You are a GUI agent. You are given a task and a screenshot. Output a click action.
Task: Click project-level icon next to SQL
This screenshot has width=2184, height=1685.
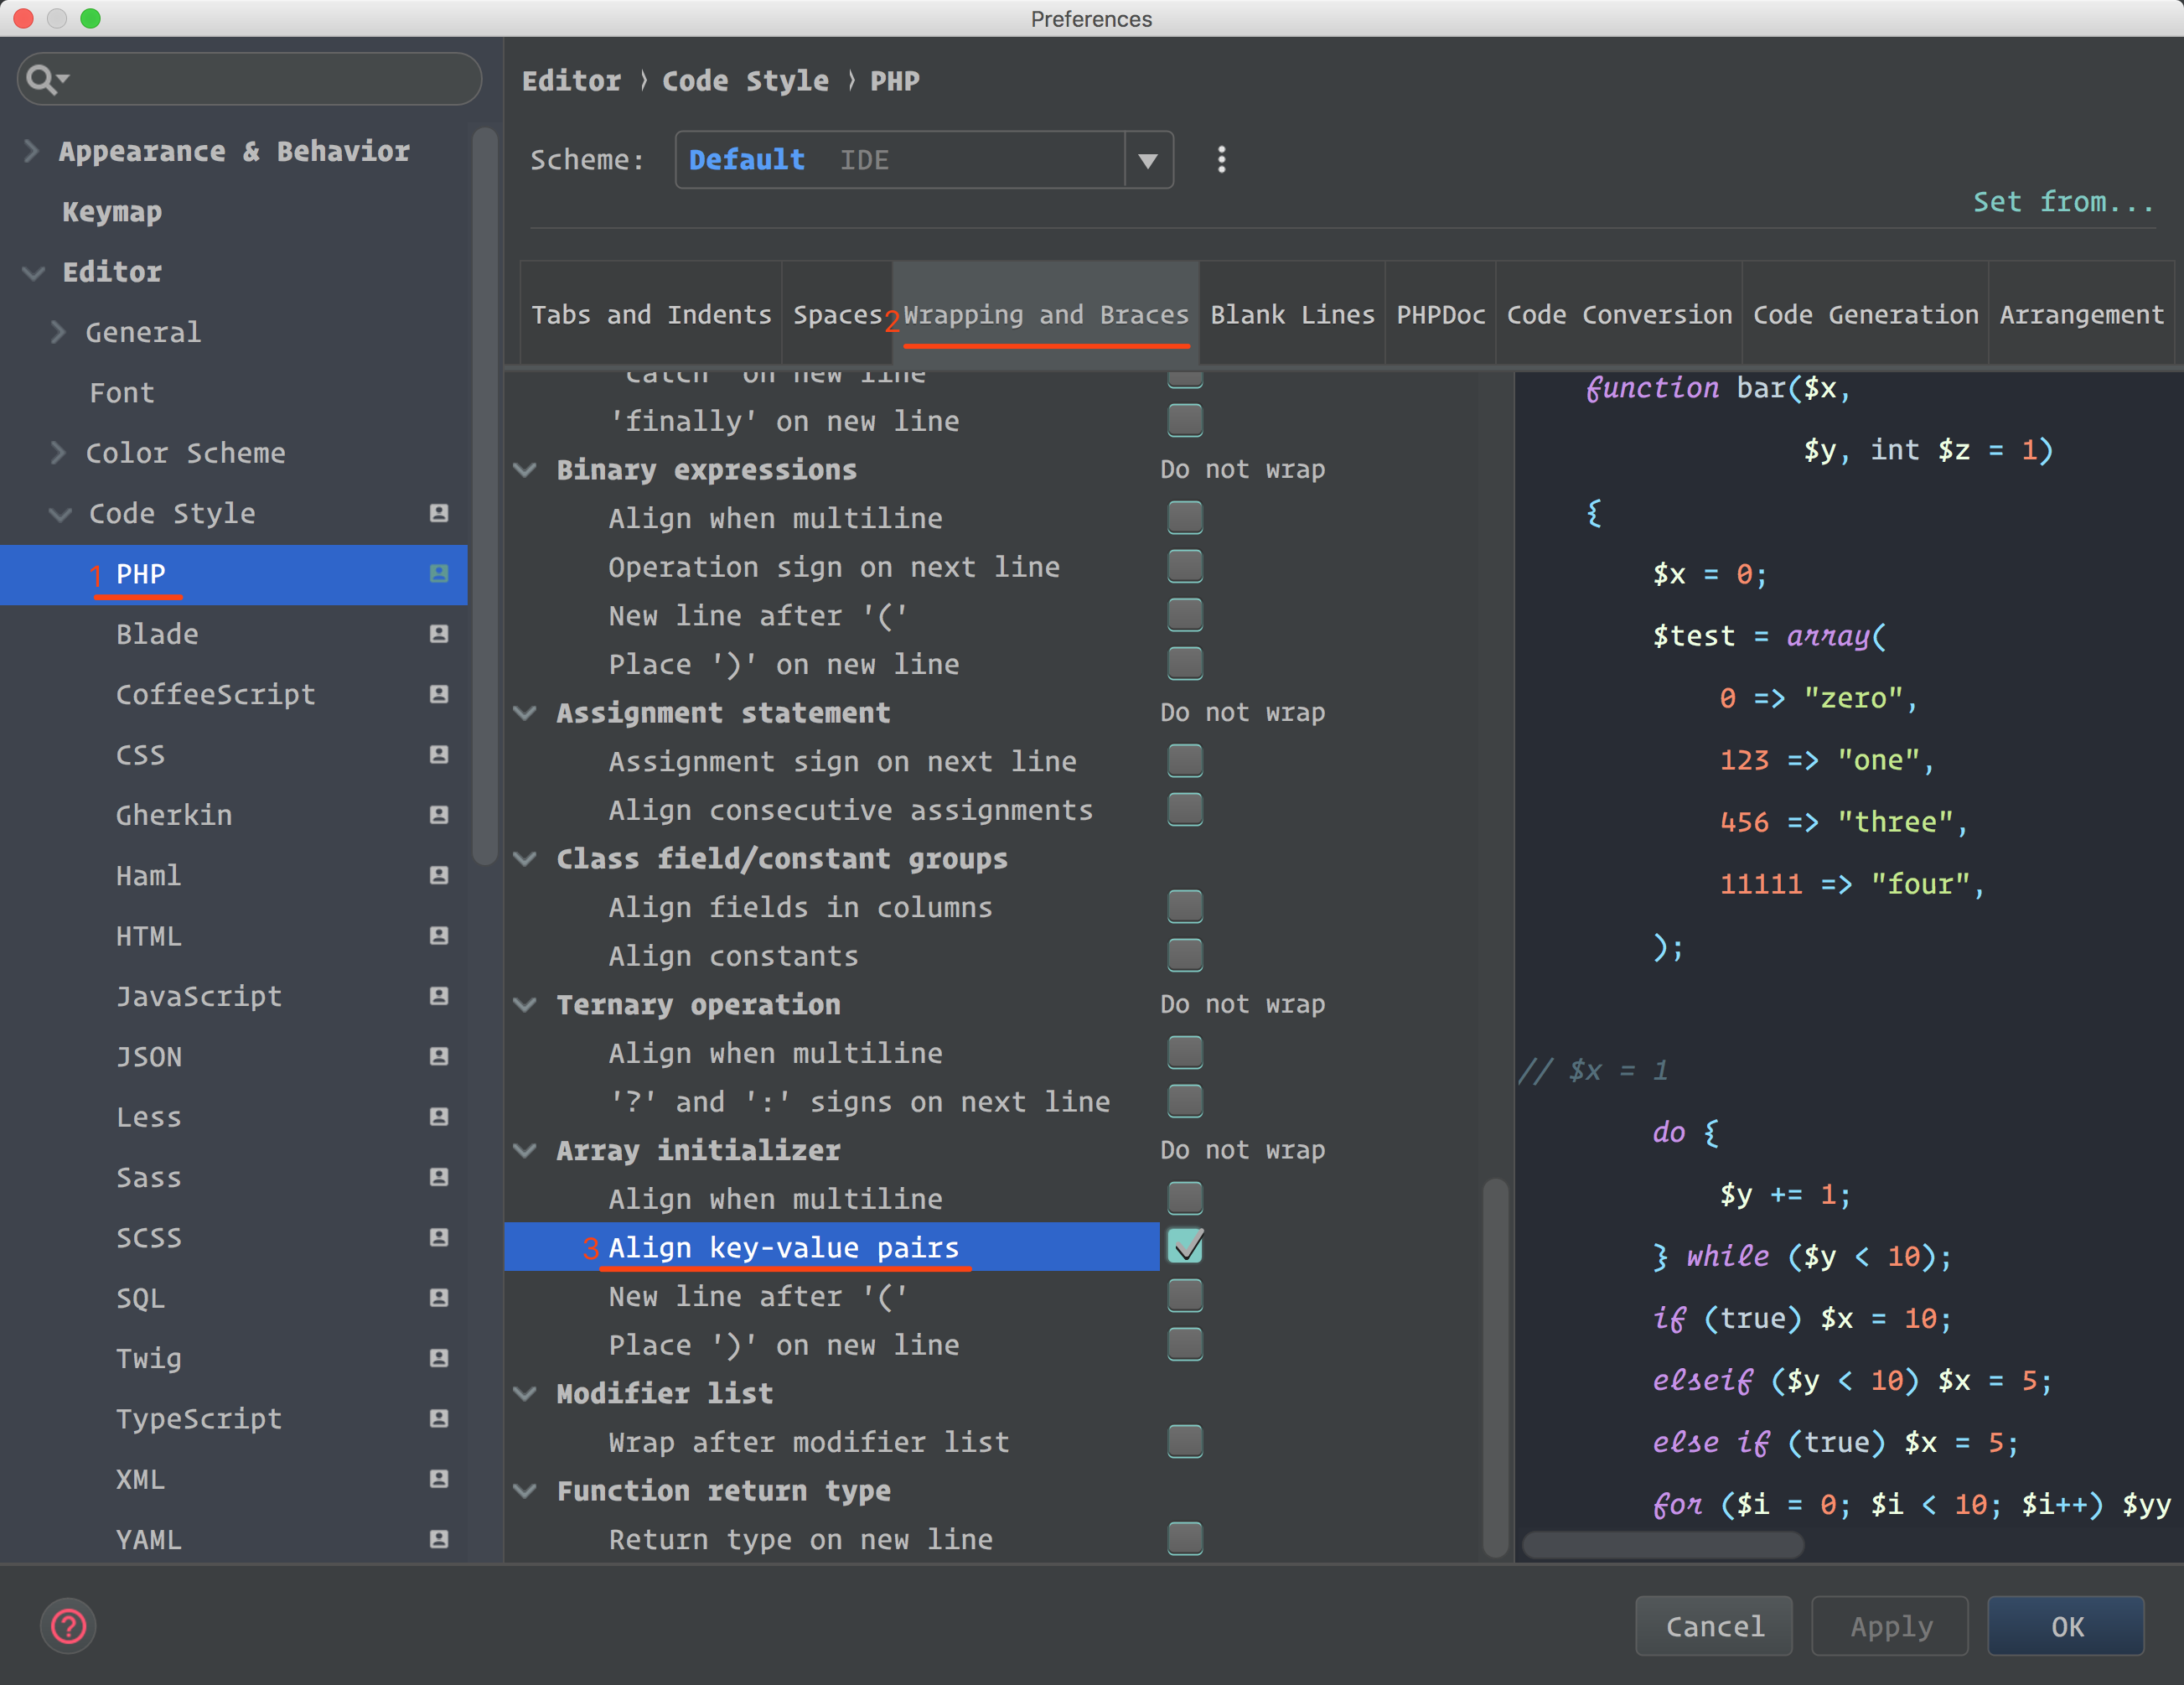coord(438,1298)
